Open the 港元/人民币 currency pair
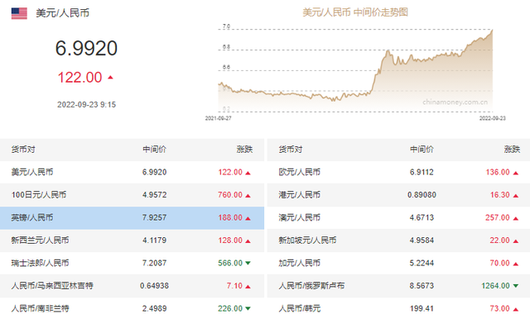 click(398, 195)
